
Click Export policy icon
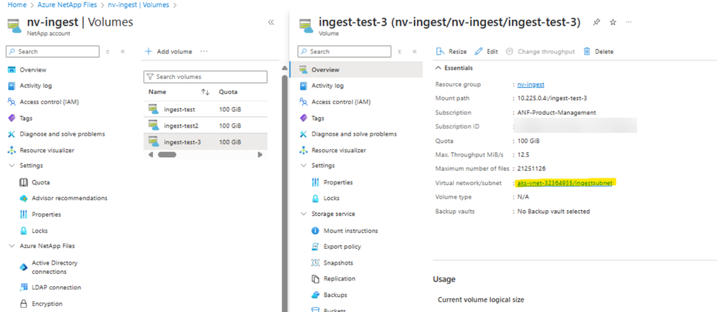[316, 247]
